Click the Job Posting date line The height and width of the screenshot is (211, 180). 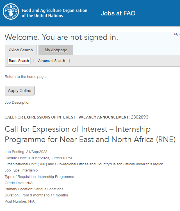[26, 152]
